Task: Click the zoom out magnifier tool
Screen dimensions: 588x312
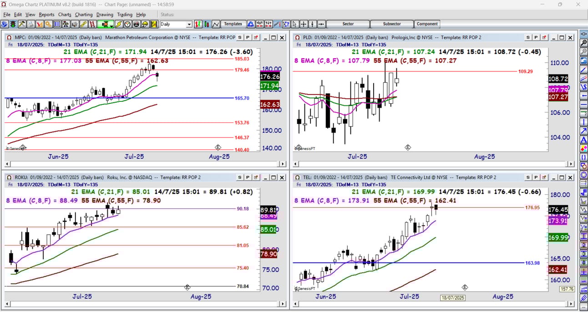Action: click(x=583, y=51)
